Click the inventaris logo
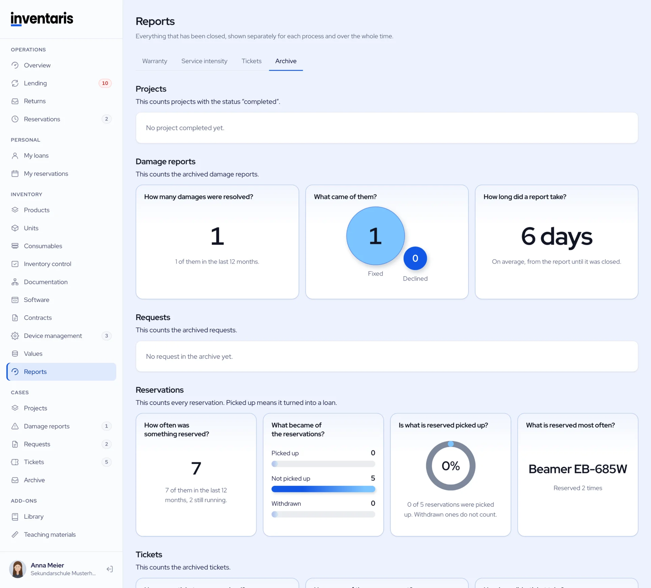 [42, 19]
